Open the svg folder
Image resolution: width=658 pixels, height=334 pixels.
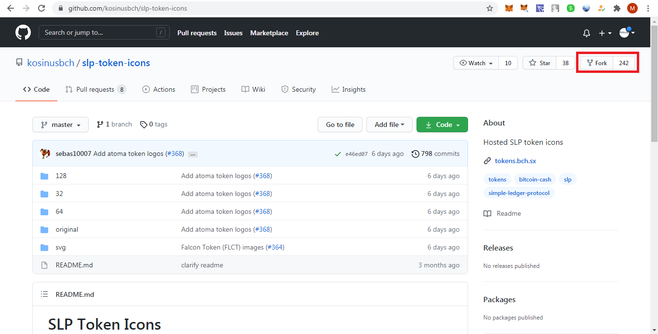tap(60, 247)
